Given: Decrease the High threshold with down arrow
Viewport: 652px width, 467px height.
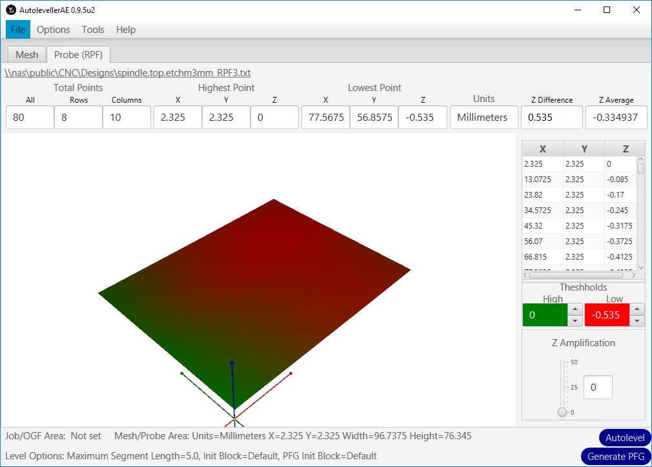Looking at the screenshot, I should (x=575, y=321).
